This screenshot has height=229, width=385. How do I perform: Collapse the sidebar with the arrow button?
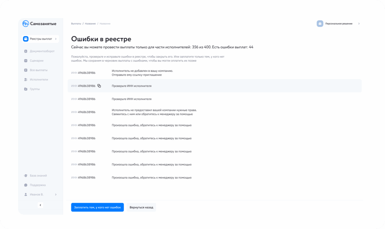[x=41, y=205]
